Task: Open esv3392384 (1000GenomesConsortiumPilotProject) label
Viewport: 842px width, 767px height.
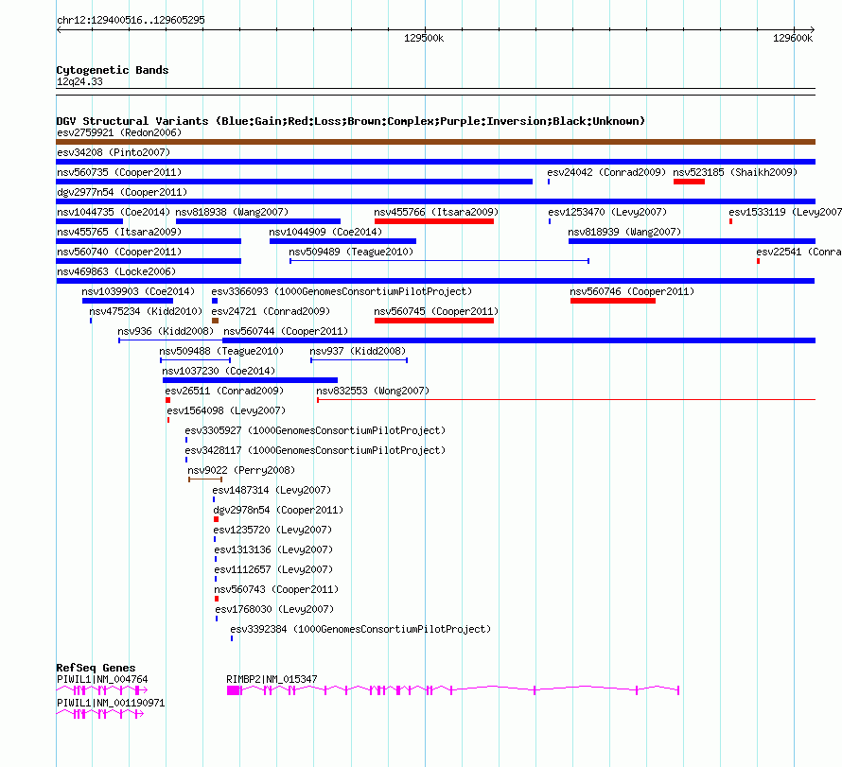Action: click(x=360, y=629)
